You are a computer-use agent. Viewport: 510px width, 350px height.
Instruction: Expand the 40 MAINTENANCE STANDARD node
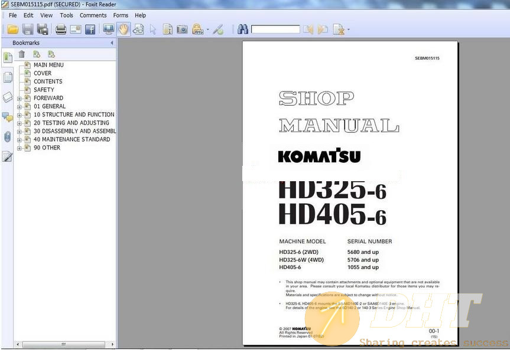[19, 140]
